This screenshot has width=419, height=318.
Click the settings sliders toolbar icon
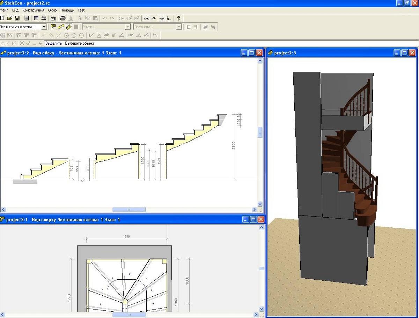tap(44, 18)
